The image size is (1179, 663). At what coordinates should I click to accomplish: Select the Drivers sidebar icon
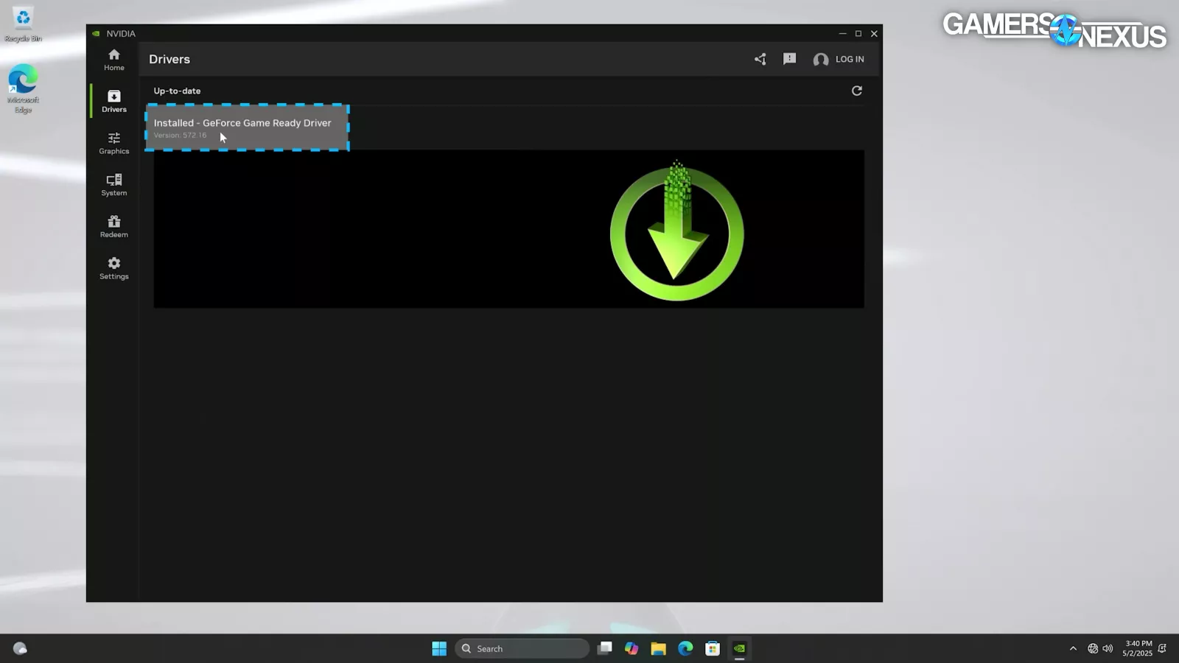[113, 101]
